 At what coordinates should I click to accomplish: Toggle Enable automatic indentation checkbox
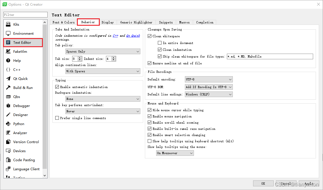[x=57, y=87]
